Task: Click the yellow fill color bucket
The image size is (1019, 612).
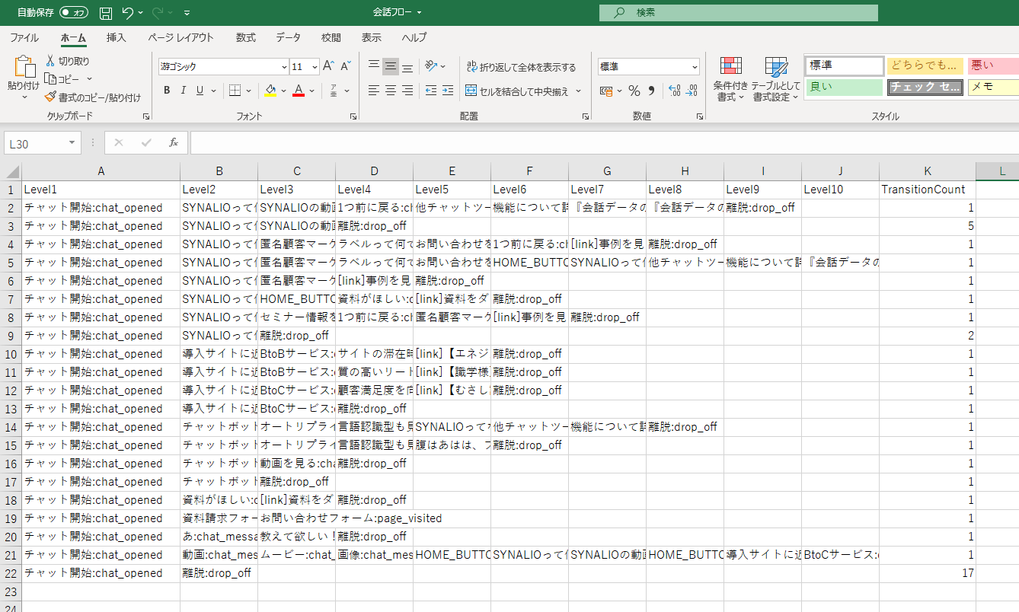Action: 270,91
